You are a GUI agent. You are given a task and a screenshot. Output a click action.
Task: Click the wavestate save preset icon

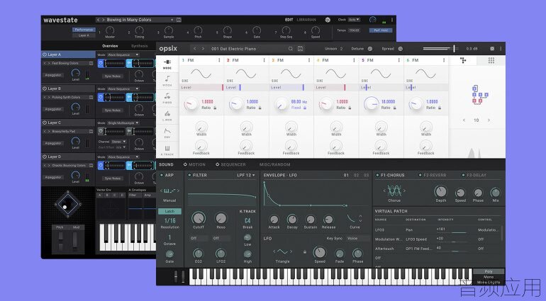[179, 20]
